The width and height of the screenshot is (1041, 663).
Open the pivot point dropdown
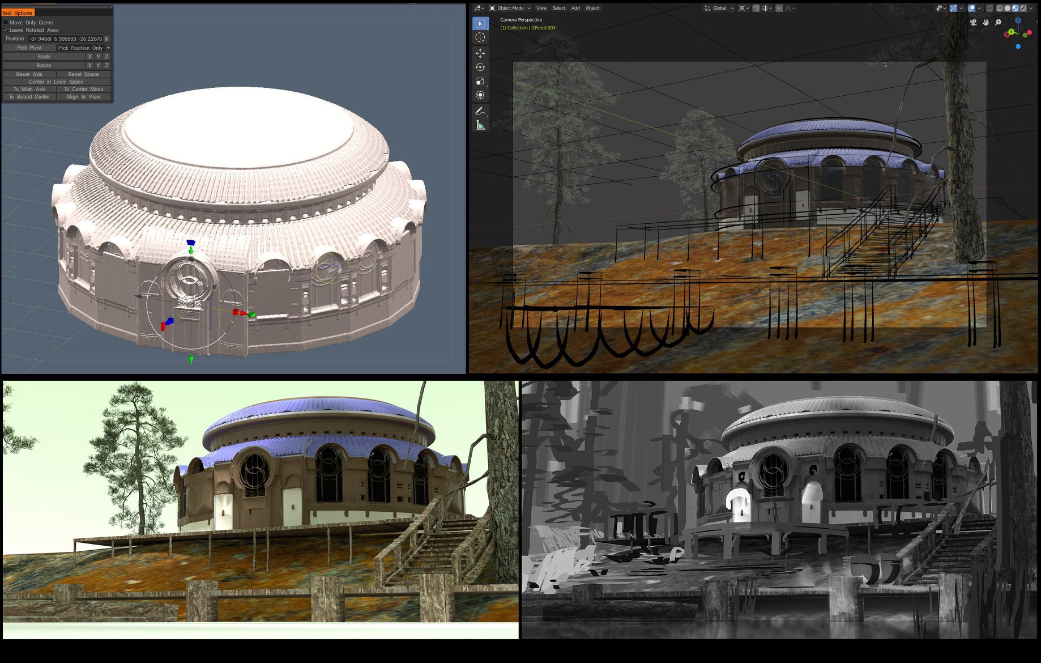pyautogui.click(x=744, y=8)
